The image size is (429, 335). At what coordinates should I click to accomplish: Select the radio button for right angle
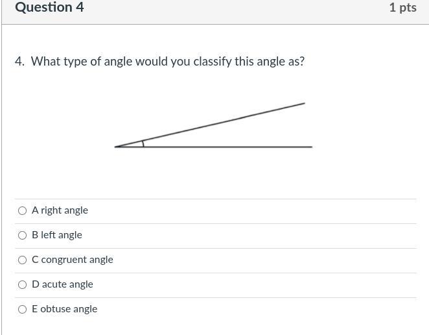(x=23, y=210)
